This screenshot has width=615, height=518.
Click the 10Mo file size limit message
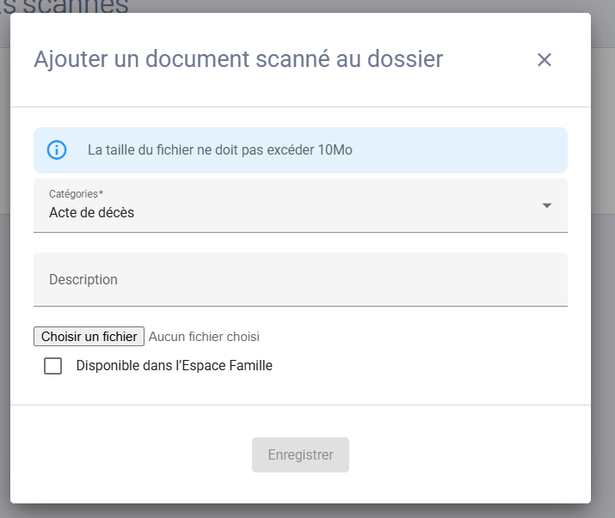coord(220,149)
